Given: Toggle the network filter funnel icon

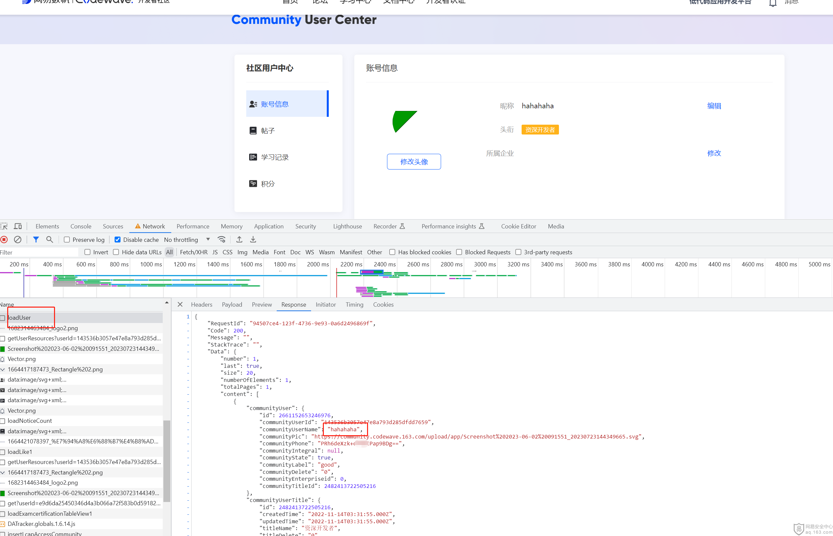Looking at the screenshot, I should point(36,240).
